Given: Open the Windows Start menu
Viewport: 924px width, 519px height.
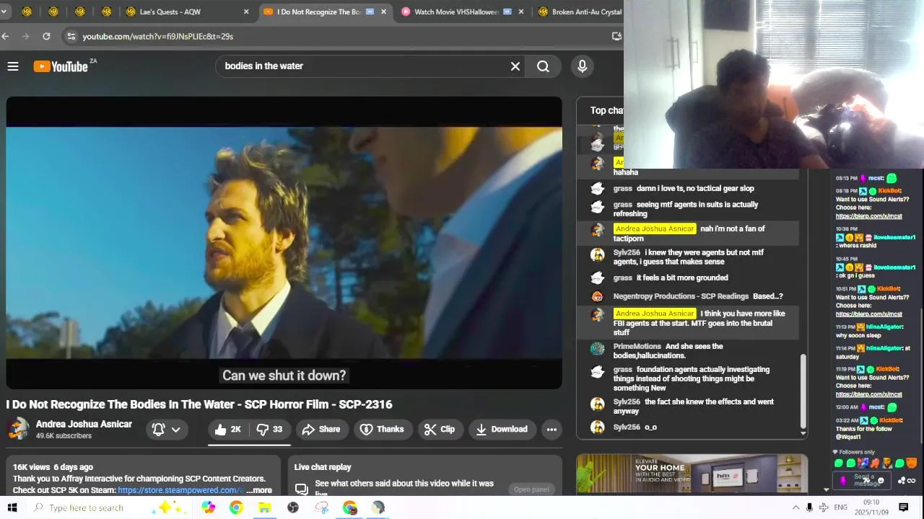Looking at the screenshot, I should click(12, 507).
